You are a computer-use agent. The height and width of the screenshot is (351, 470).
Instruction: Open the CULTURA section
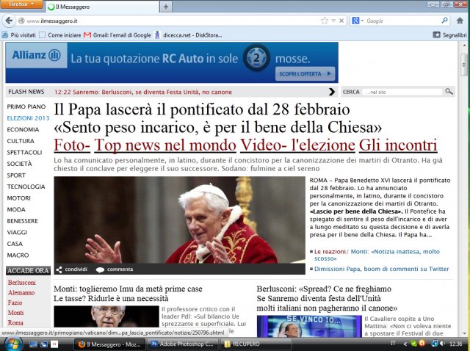pyautogui.click(x=21, y=141)
